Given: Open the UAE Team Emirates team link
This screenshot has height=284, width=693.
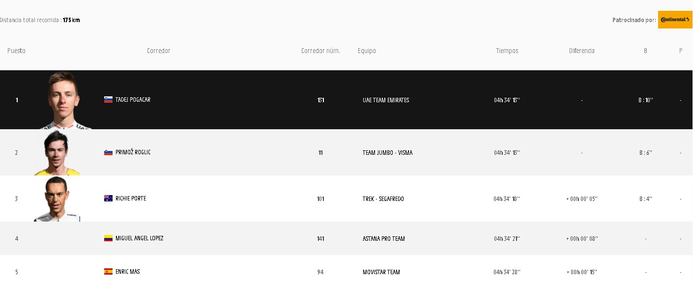Looking at the screenshot, I should click(386, 100).
